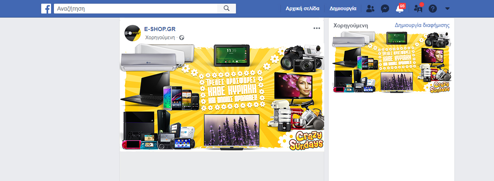
Task: Open the Messenger icon
Action: (x=385, y=9)
